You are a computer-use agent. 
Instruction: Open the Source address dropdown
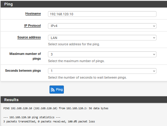(102, 37)
